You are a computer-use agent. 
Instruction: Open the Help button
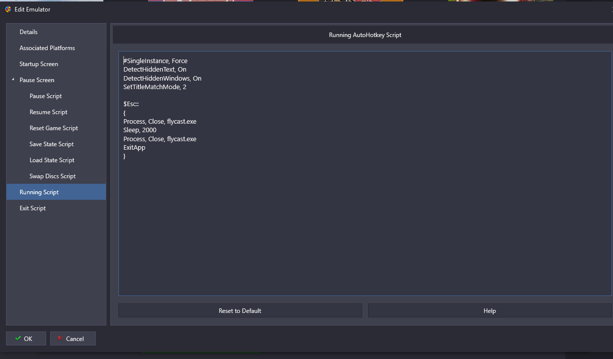click(490, 311)
